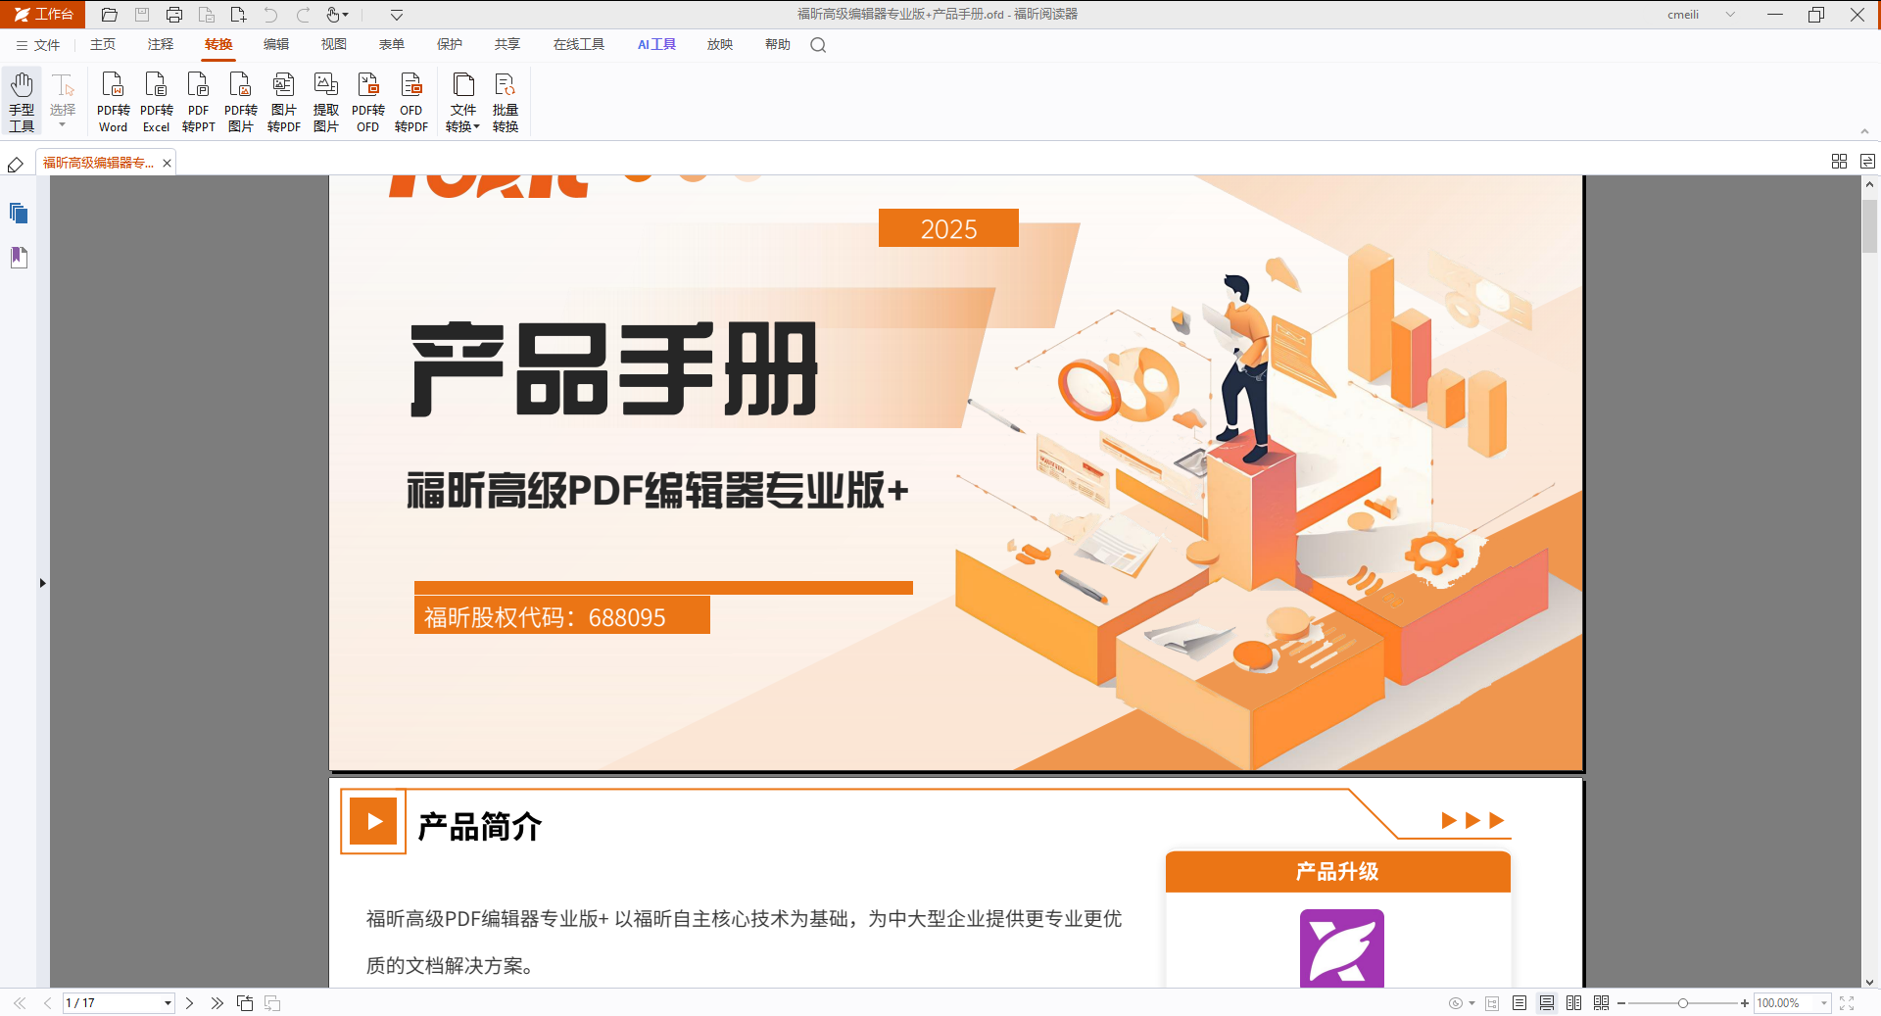This screenshot has height=1016, width=1881.
Task: Enable continuous facing page view
Action: tap(1602, 1003)
